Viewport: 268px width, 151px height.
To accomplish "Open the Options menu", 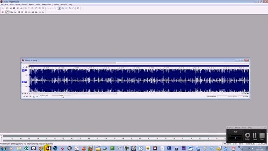I will 56,5.
